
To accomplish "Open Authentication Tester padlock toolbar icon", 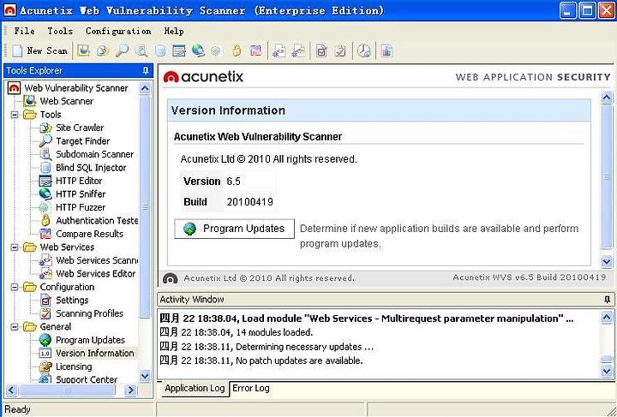I will (237, 51).
